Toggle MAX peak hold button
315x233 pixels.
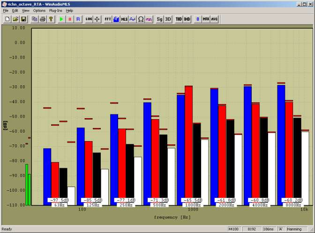(x=206, y=19)
